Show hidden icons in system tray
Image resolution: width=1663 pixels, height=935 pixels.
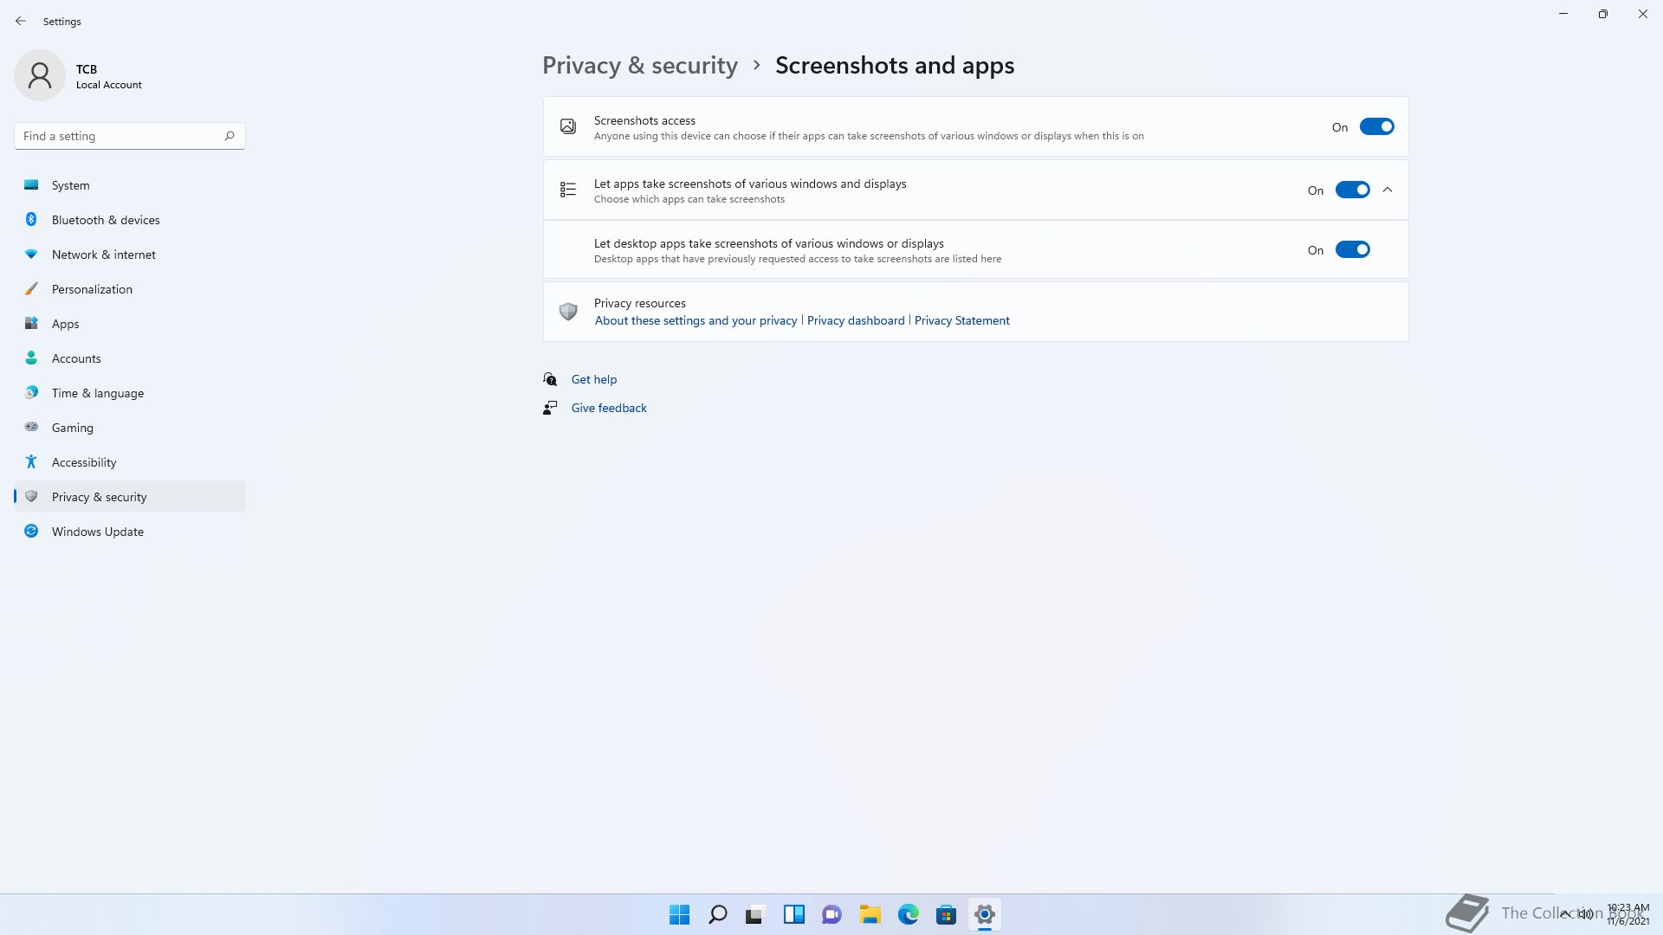tap(1565, 913)
